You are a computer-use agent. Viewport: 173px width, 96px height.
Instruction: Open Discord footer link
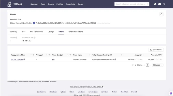(x=134, y=92)
